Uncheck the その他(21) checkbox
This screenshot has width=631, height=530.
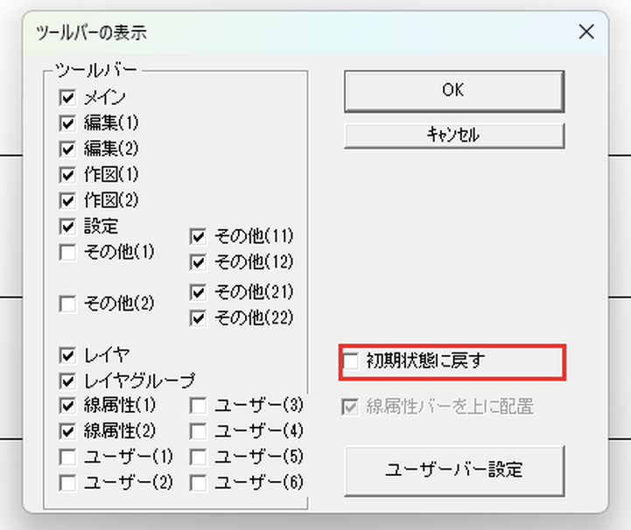click(198, 292)
